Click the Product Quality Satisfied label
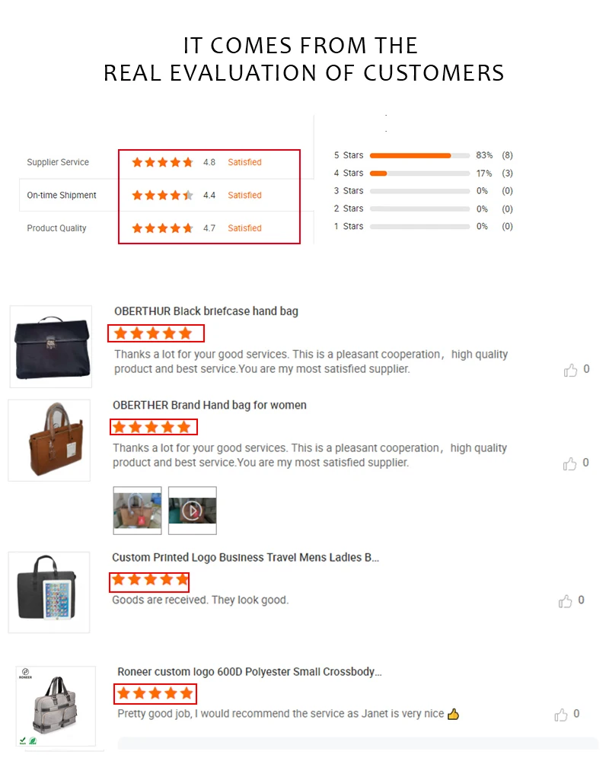Image resolution: width=609 pixels, height=761 pixels. click(x=244, y=228)
